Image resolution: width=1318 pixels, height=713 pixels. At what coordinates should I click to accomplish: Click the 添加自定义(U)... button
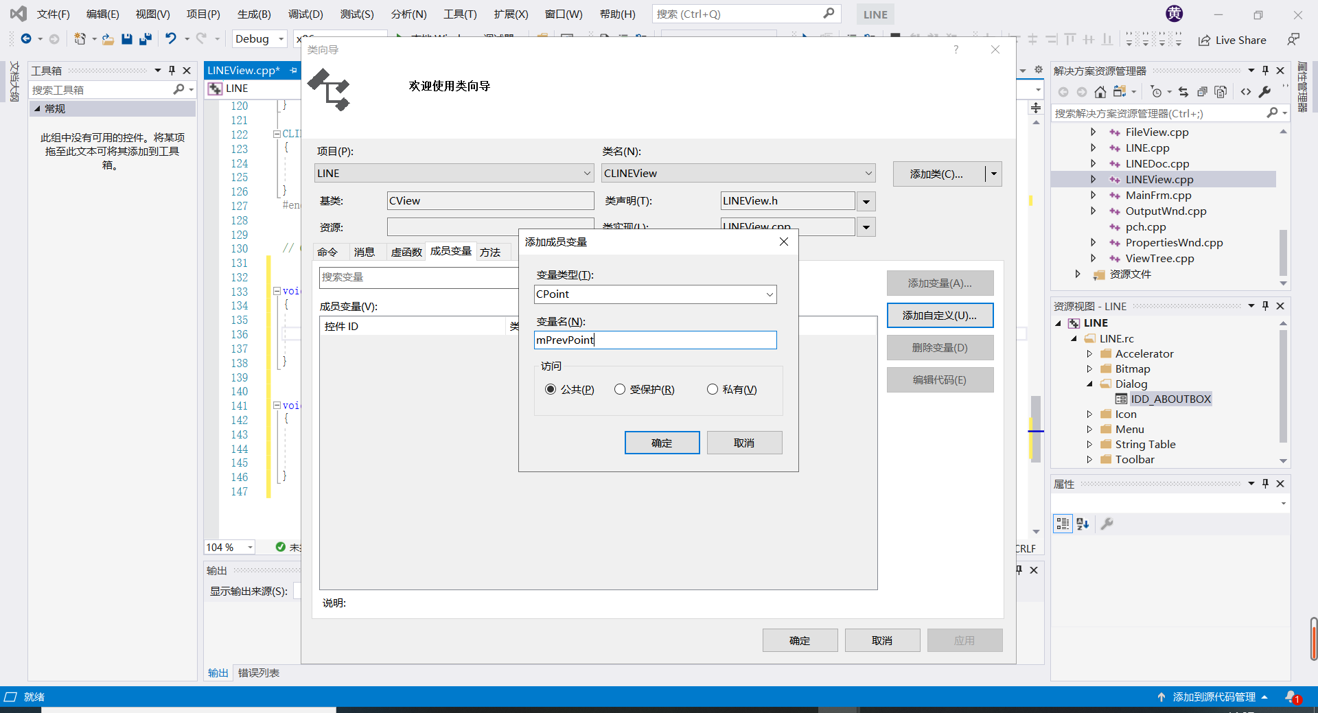940,316
